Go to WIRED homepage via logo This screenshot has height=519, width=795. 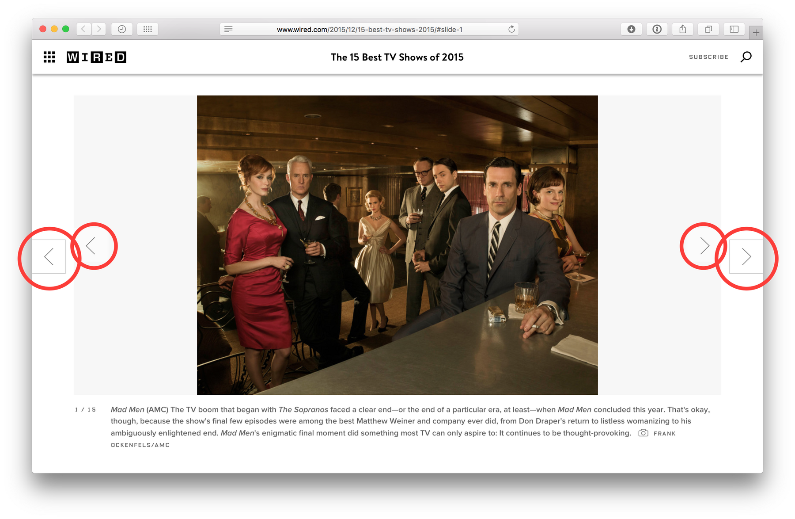(x=96, y=57)
